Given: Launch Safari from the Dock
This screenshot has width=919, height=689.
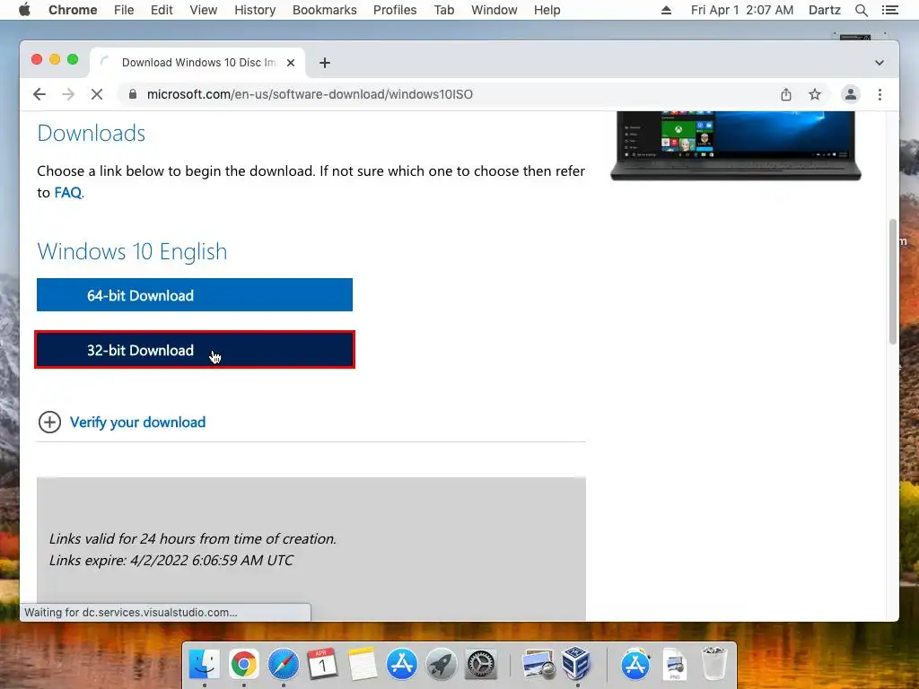Looking at the screenshot, I should point(283,665).
